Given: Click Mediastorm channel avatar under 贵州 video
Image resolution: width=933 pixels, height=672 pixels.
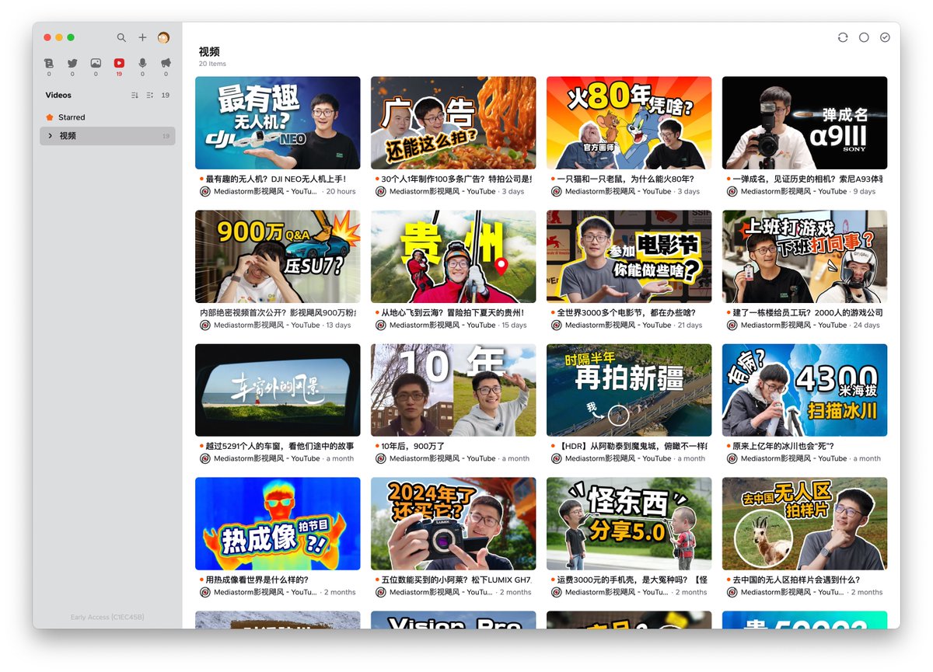Looking at the screenshot, I should pyautogui.click(x=381, y=325).
